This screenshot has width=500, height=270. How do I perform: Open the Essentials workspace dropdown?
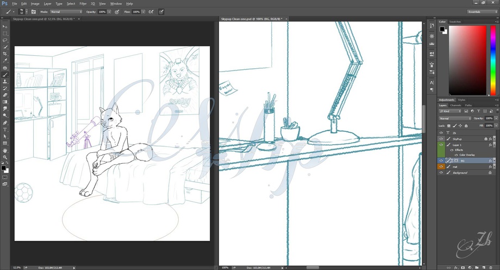pos(482,11)
